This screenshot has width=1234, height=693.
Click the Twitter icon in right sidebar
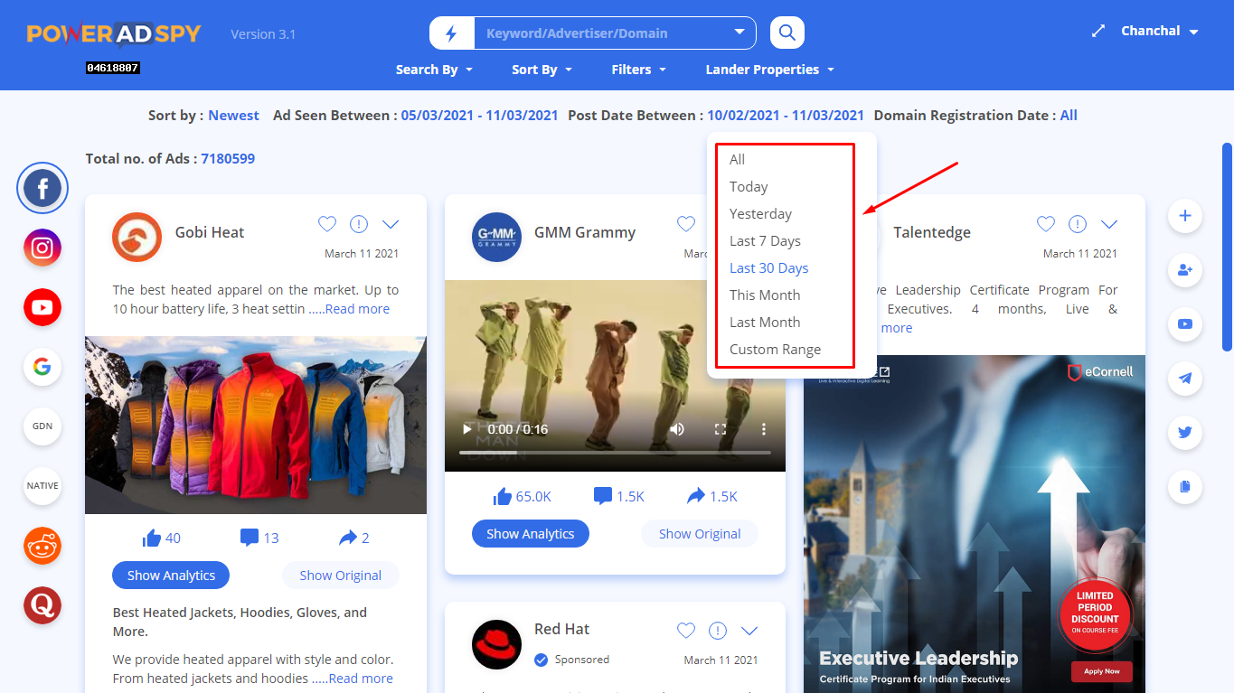(x=1185, y=433)
